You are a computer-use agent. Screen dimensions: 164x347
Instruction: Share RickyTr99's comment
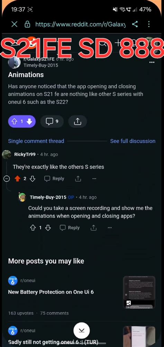pos(78,179)
